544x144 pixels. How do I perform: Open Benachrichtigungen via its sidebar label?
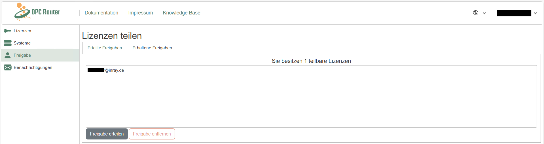pos(33,67)
